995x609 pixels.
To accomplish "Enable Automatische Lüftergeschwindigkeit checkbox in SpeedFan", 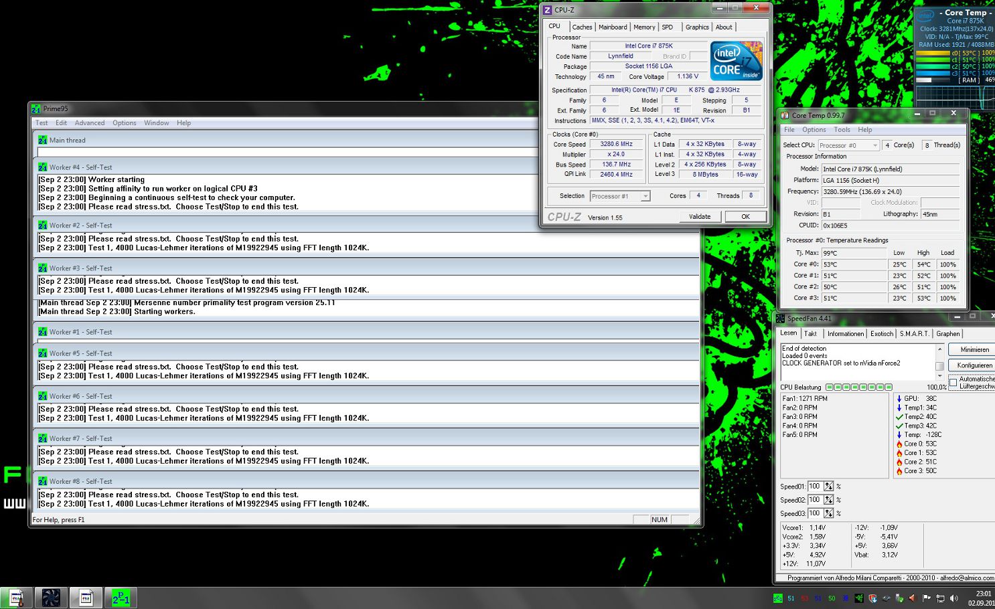I will coord(953,382).
